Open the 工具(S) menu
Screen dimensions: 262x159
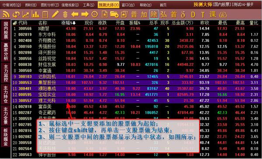pos(89,5)
